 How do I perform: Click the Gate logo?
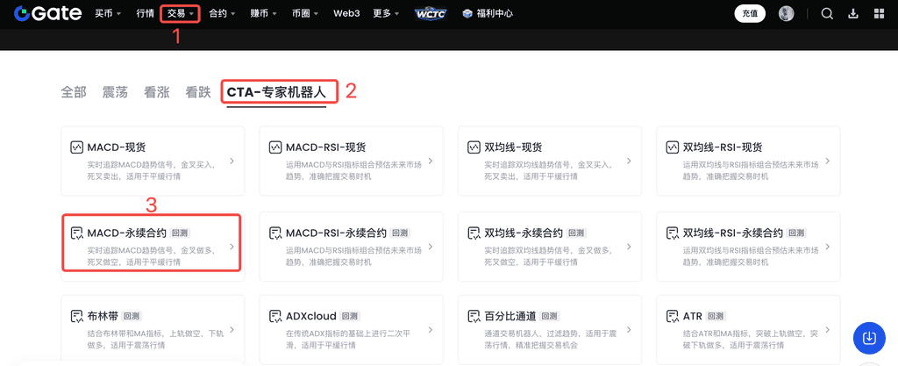click(x=47, y=13)
